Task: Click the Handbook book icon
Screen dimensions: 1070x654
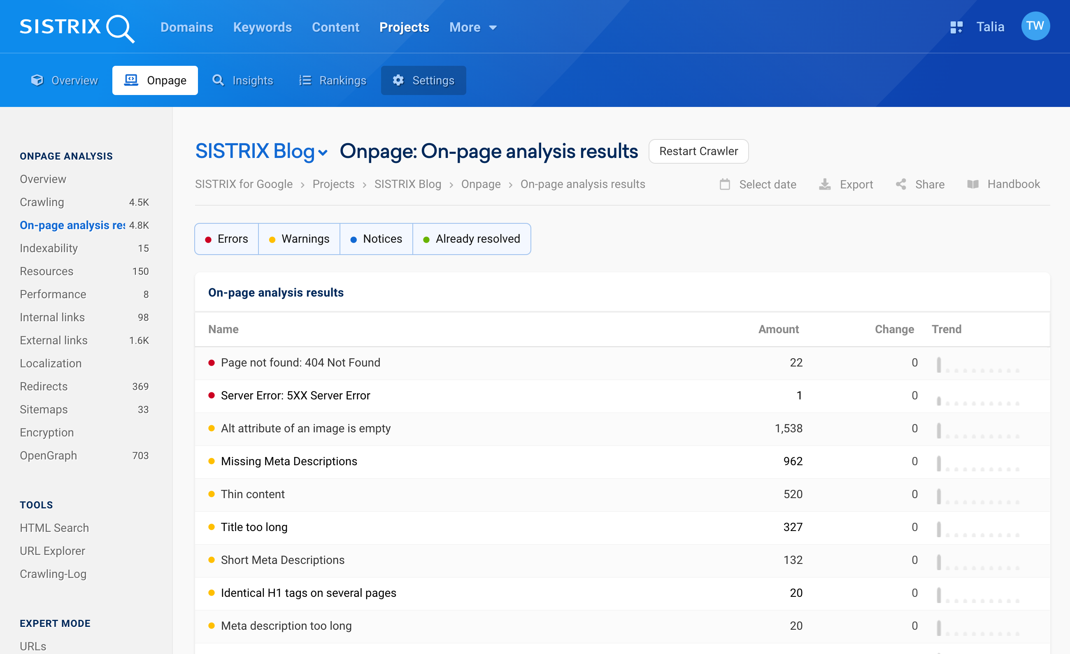Action: pos(973,184)
